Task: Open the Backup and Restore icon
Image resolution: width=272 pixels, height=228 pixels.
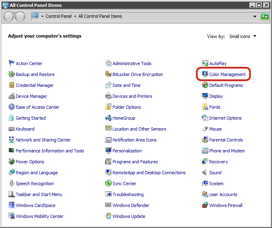Action: [11, 74]
